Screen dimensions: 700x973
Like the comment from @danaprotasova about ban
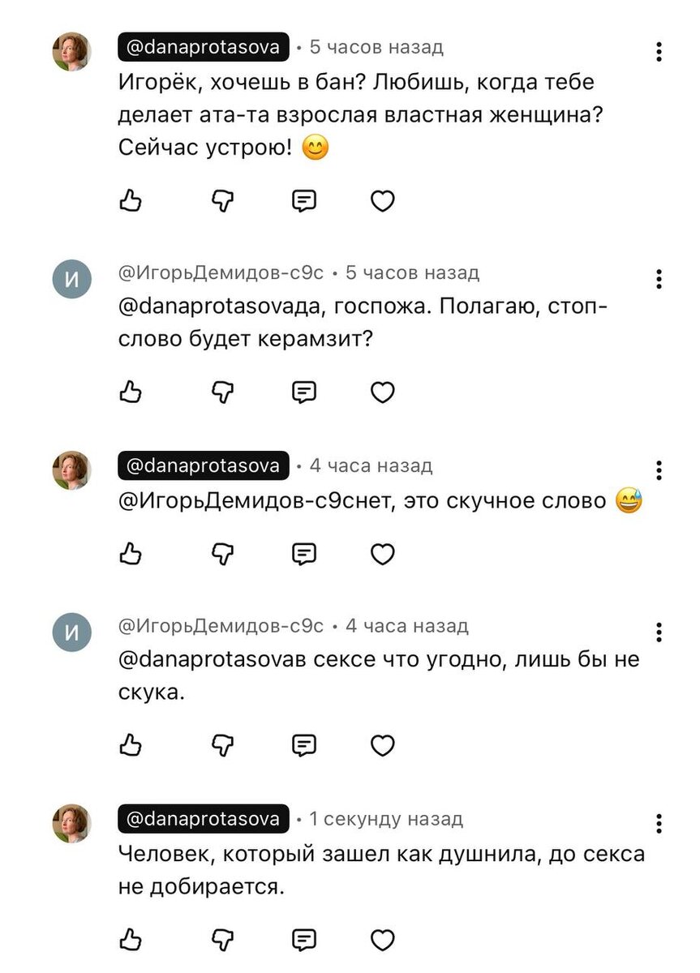[131, 200]
